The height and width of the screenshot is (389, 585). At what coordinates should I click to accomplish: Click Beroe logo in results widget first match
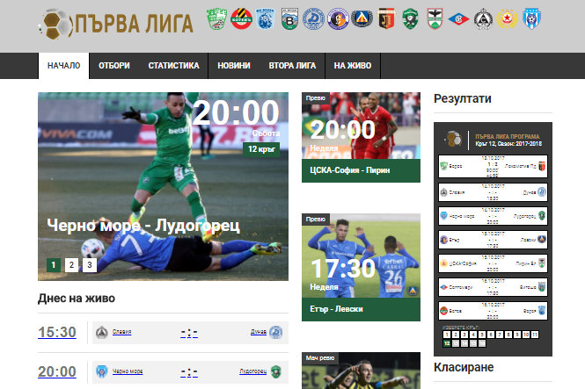tap(443, 166)
